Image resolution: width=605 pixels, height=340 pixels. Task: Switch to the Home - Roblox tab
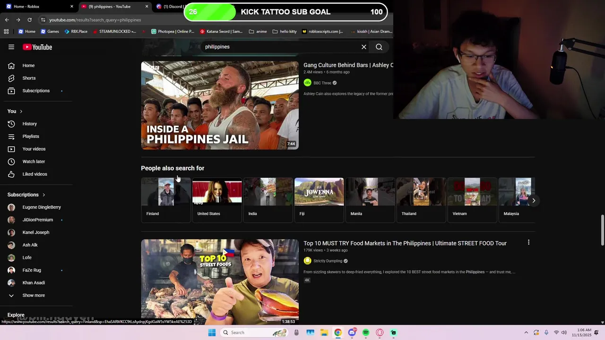tap(40, 7)
